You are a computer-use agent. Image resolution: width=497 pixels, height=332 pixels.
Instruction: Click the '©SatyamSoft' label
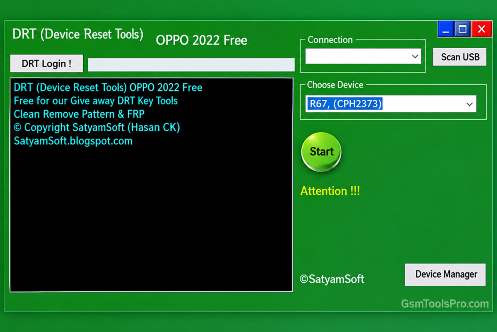[x=332, y=279]
